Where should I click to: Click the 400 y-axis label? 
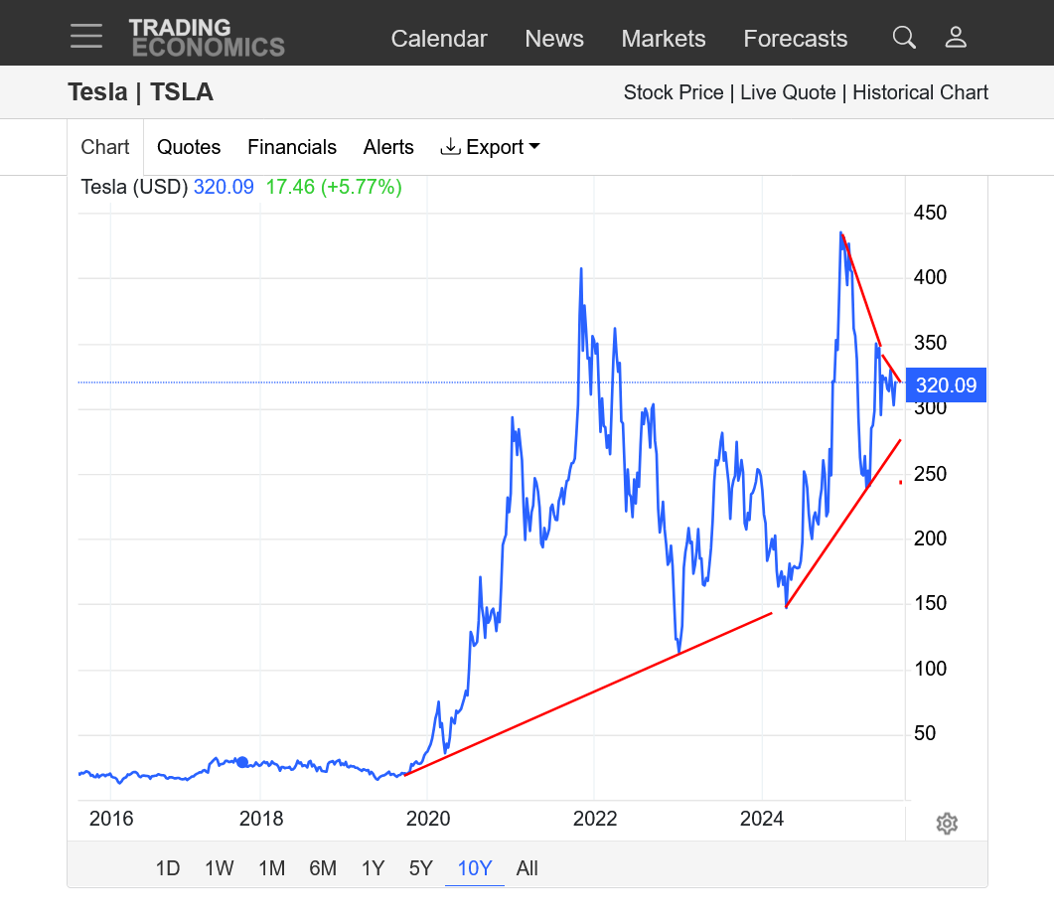coord(930,277)
